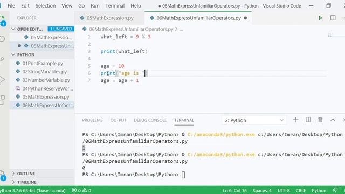345x194 pixels.
Task: Open 05MathExpression.py in the PYTHON folder
Action: pos(42,97)
